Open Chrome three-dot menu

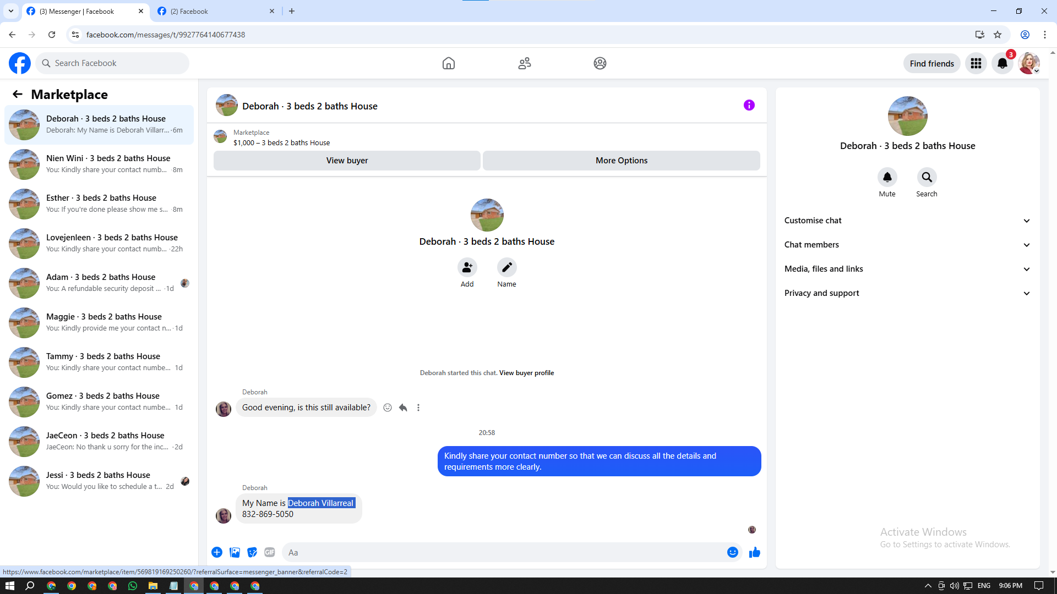[1044, 35]
